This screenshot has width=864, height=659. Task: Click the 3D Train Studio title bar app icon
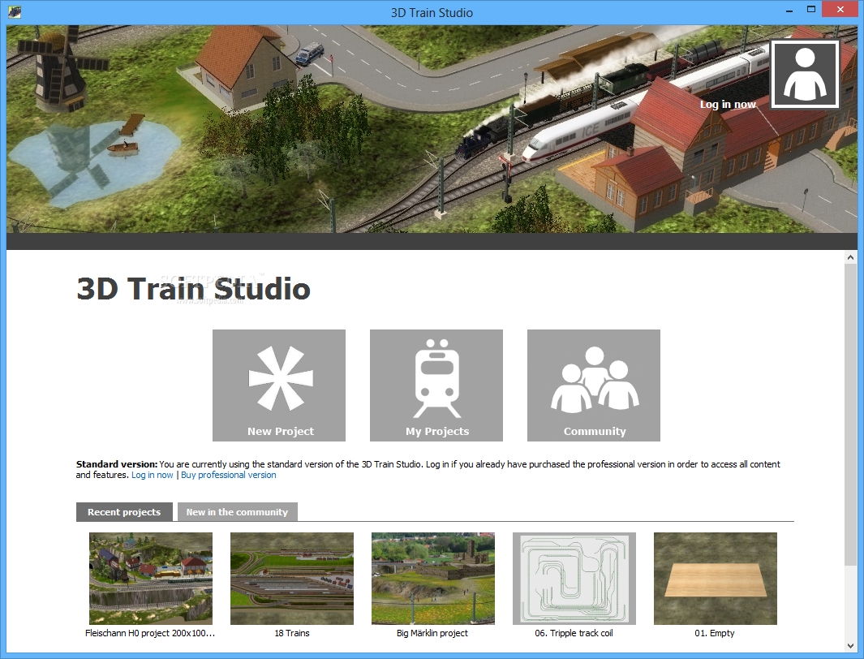15,11
